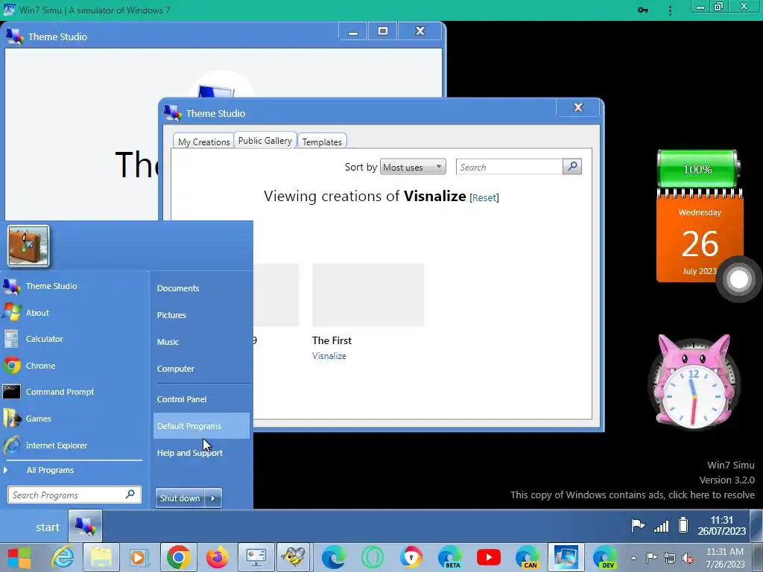The height and width of the screenshot is (572, 763).
Task: Click the Search Programs magnifier icon
Action: coord(130,495)
